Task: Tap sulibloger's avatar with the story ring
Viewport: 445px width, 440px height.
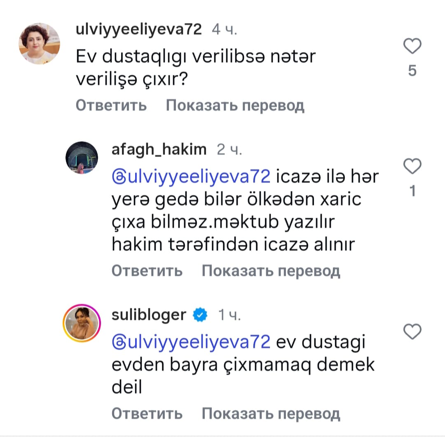Action: (x=82, y=324)
